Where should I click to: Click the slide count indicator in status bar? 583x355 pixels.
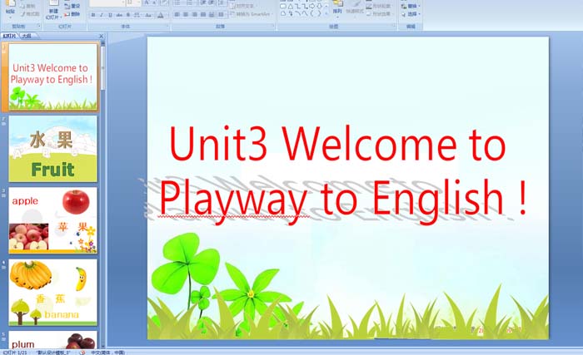pyautogui.click(x=15, y=353)
